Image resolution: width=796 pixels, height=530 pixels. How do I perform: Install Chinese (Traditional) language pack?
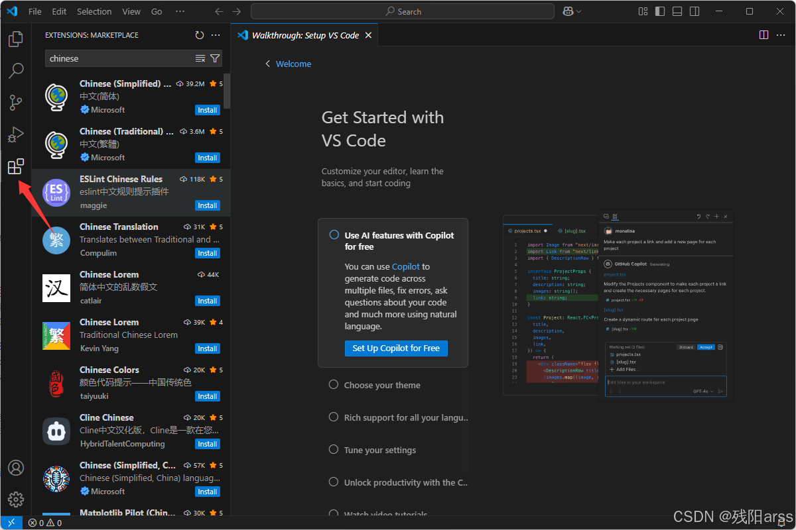pyautogui.click(x=208, y=158)
